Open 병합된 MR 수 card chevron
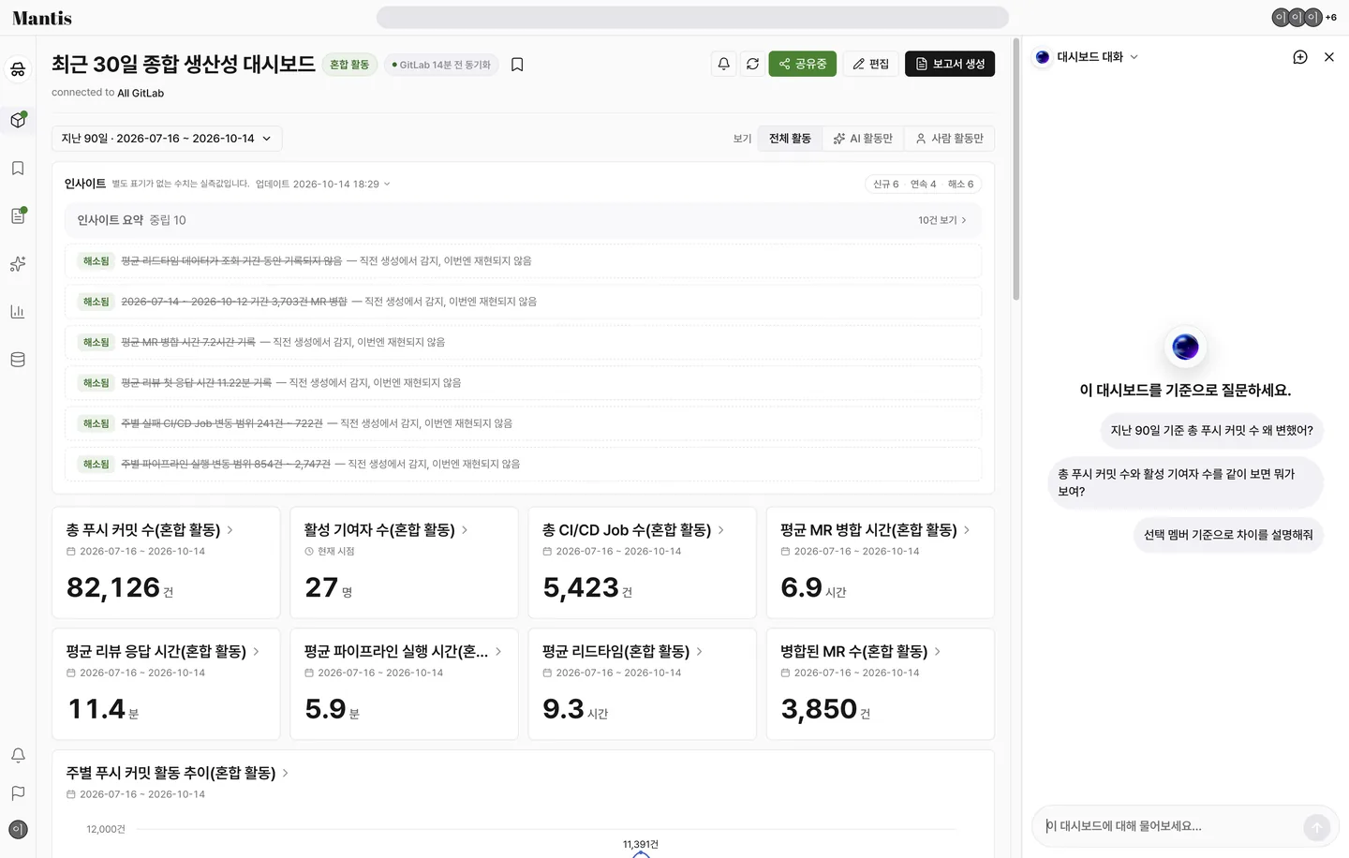The height and width of the screenshot is (858, 1349). tap(938, 652)
